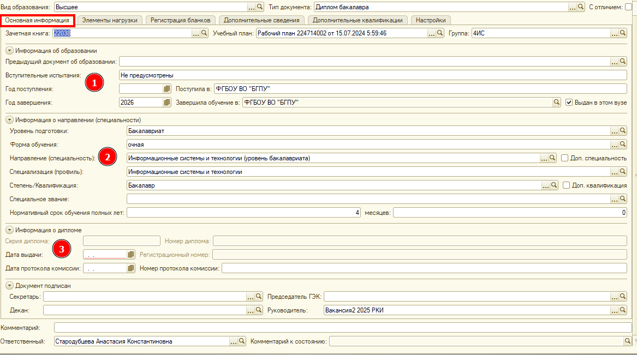The image size is (637, 355).
Task: Tick the Доп. специальность checkbox
Action: click(564, 158)
